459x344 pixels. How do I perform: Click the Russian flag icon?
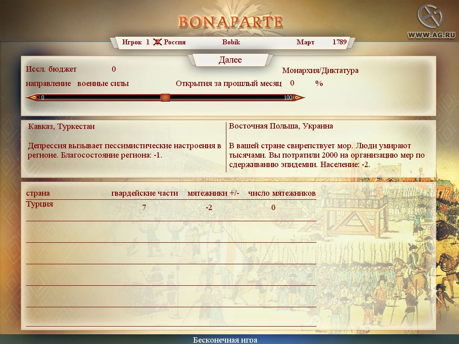tap(157, 42)
